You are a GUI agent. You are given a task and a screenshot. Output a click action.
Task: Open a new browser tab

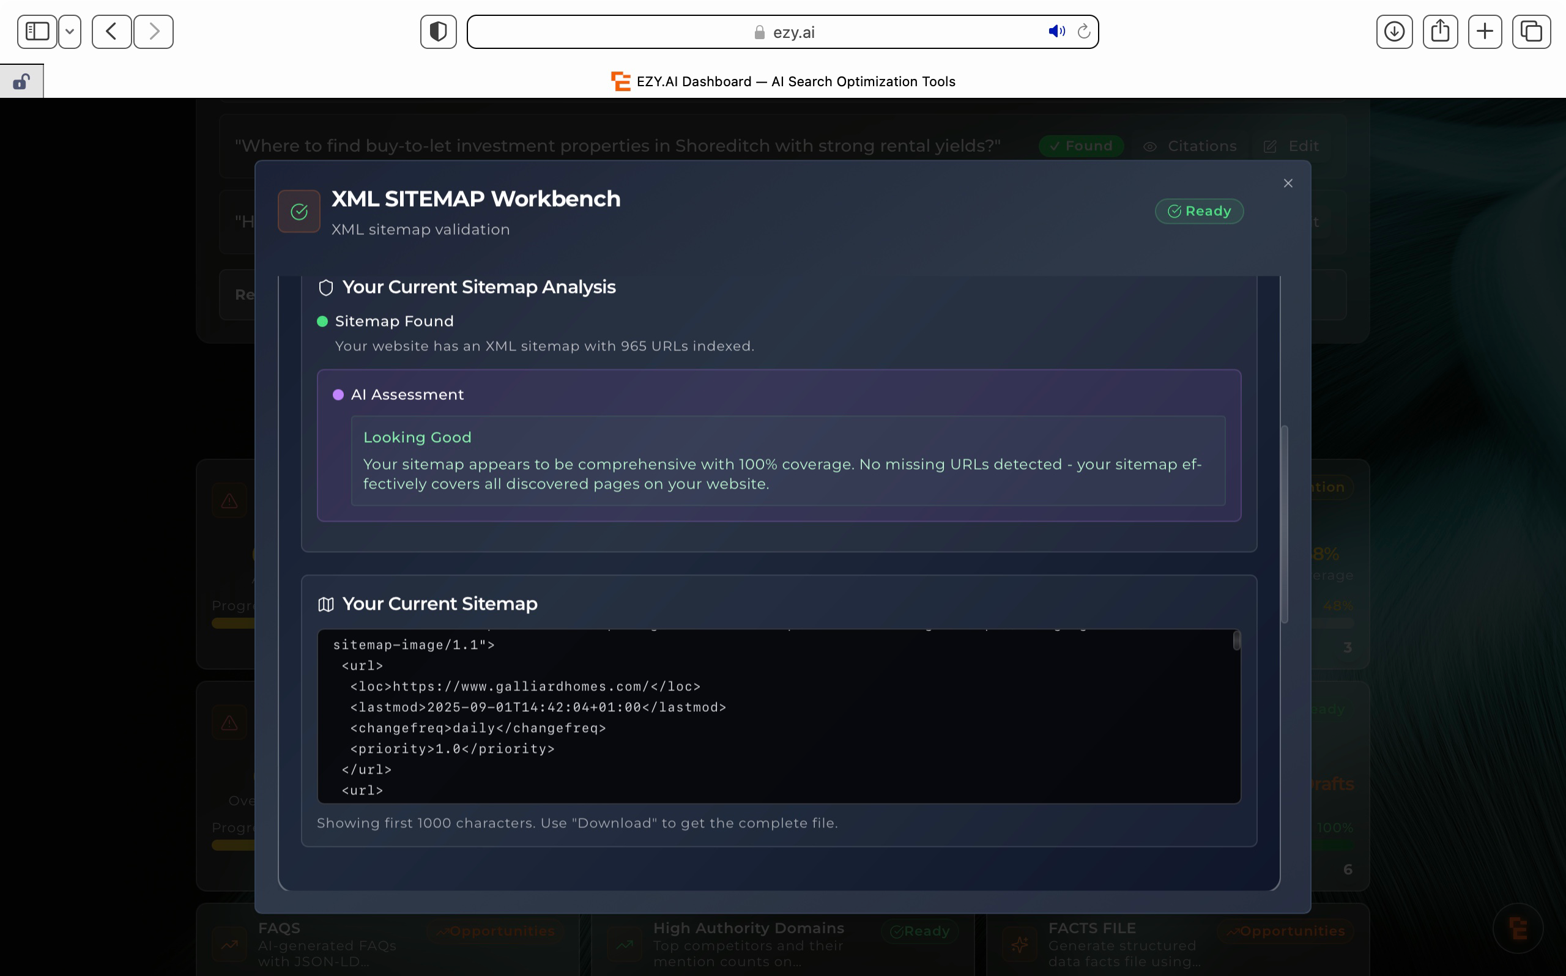(1485, 31)
